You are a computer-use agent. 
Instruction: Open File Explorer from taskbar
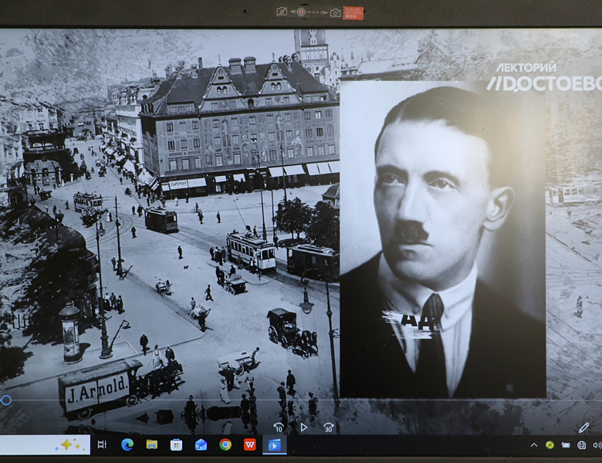151,444
